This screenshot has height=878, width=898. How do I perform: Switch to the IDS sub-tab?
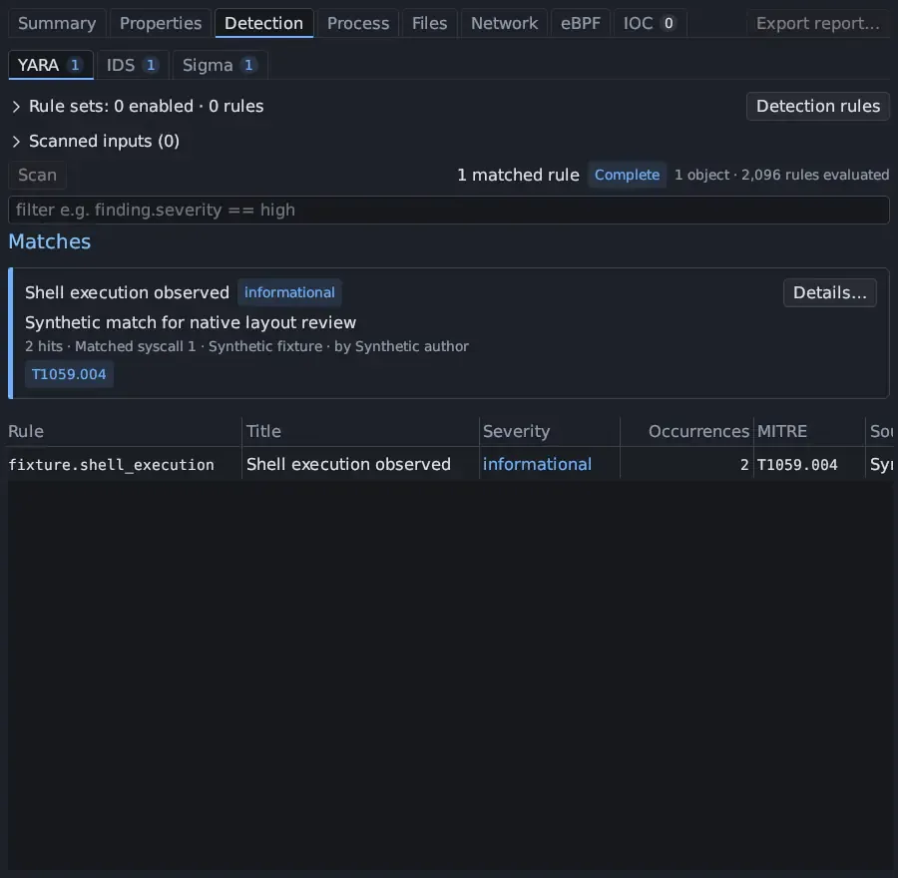tap(133, 65)
